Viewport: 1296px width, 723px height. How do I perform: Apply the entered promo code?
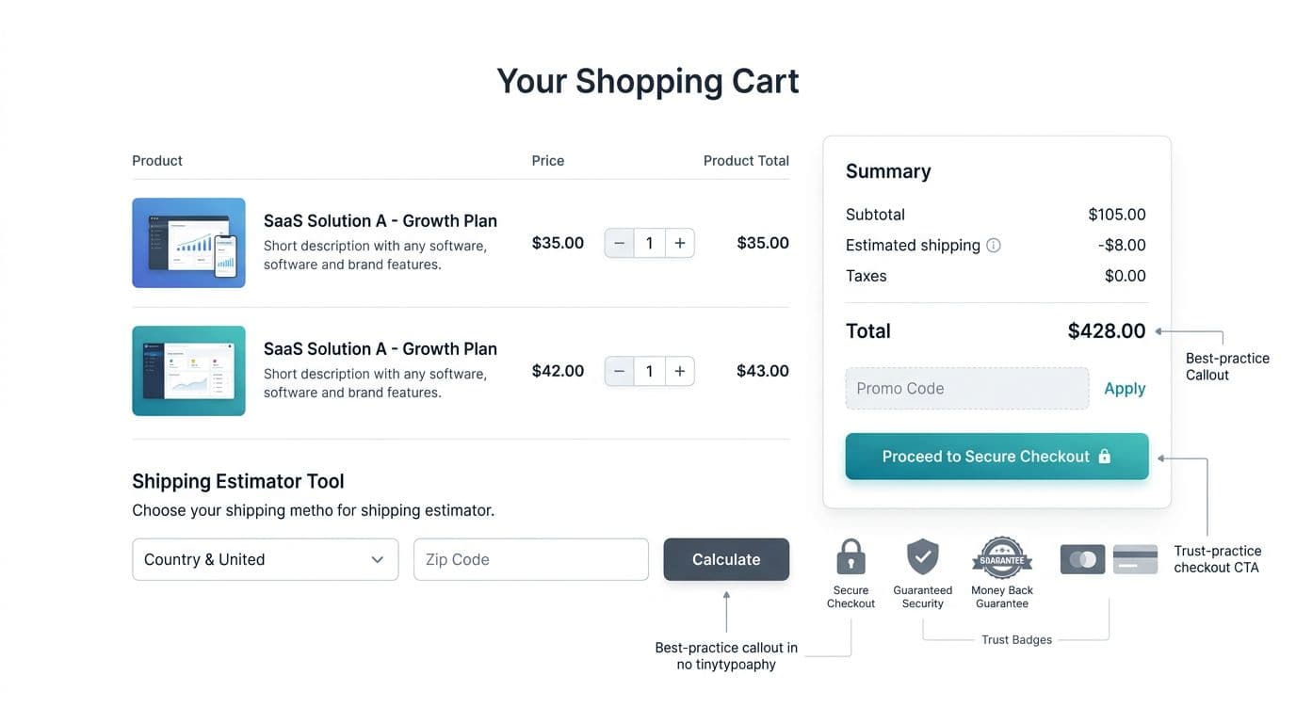(x=1125, y=388)
